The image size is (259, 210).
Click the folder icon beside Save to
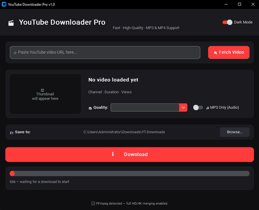(x=12, y=133)
